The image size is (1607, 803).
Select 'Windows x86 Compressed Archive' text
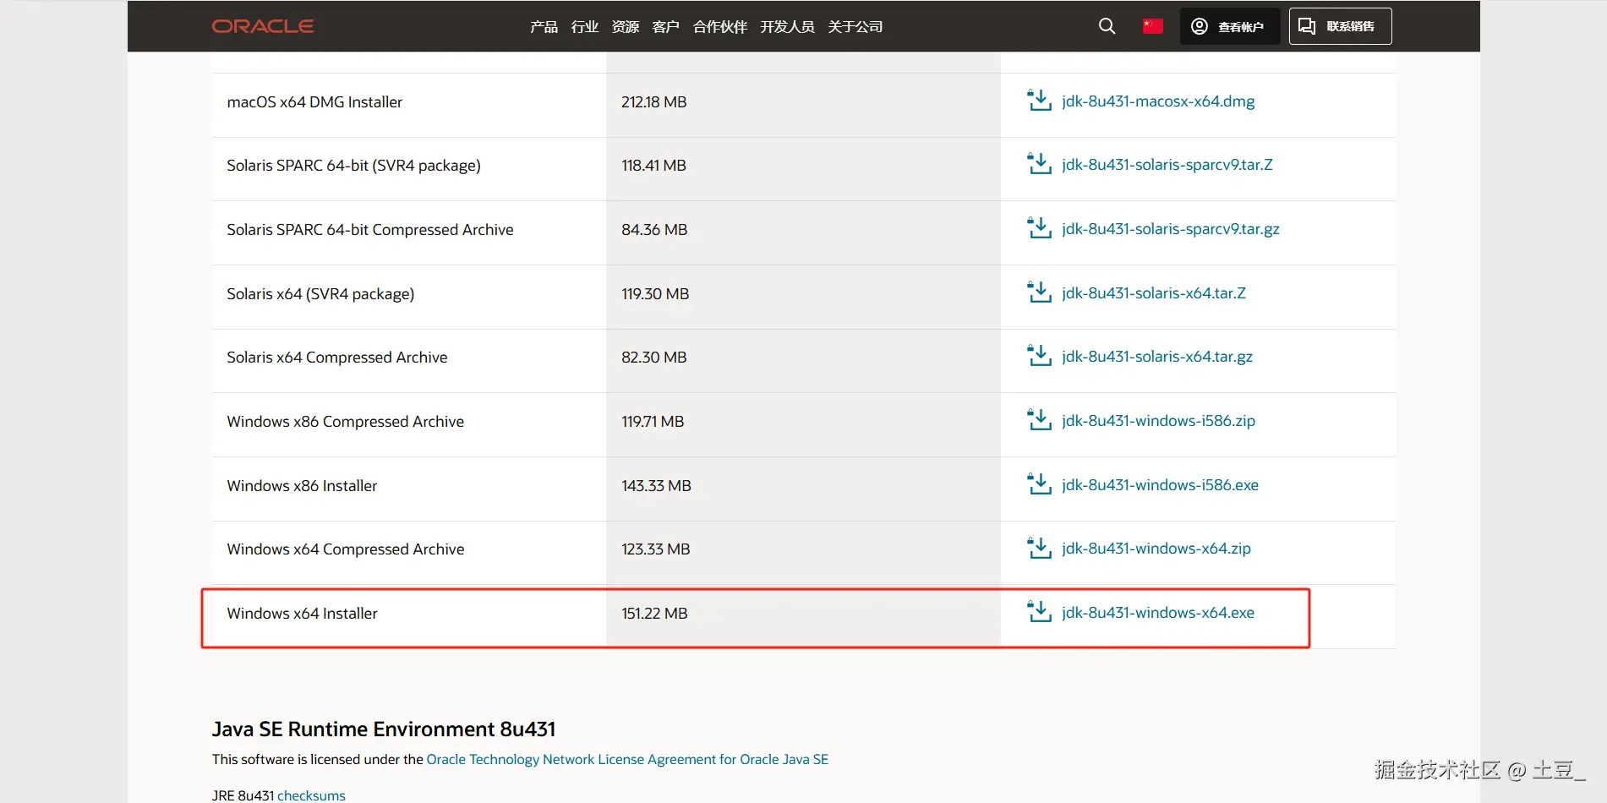[346, 422]
